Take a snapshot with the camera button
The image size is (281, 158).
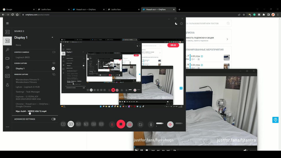130,124
